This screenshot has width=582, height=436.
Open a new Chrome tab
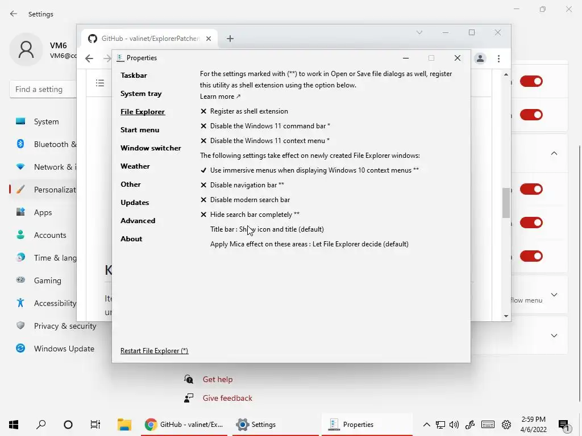[230, 39]
